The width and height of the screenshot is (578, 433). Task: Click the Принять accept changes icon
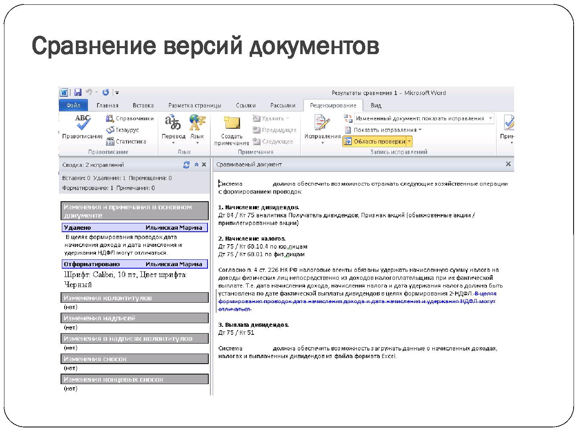coord(509,123)
